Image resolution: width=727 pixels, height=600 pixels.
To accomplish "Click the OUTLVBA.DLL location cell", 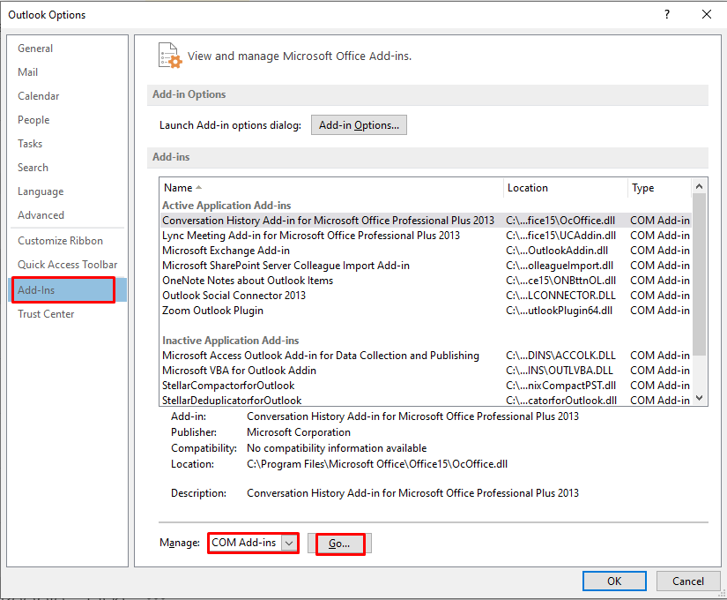I will [x=560, y=370].
